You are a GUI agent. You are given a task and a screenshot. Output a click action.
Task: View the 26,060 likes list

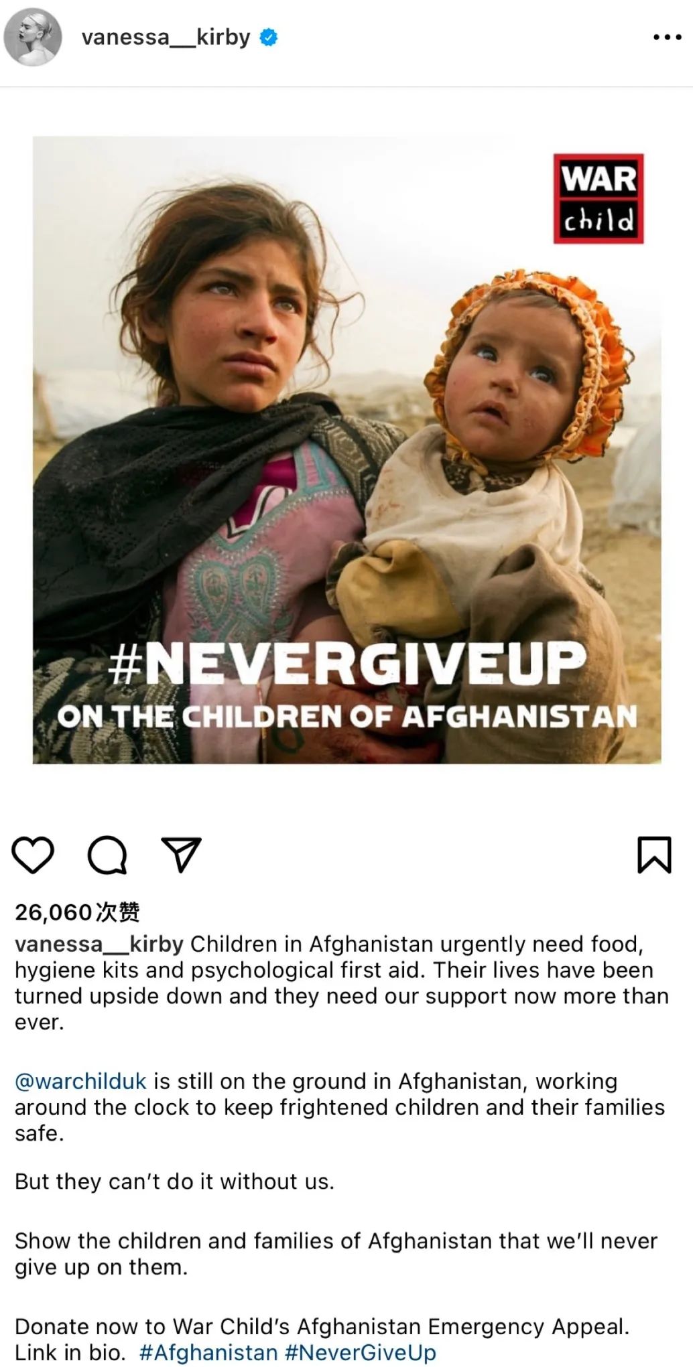[77, 912]
